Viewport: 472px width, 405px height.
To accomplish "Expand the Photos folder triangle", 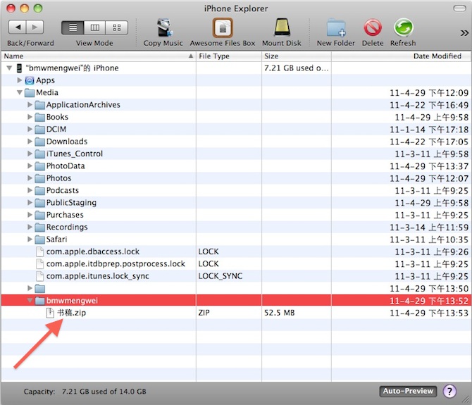I will [30, 177].
